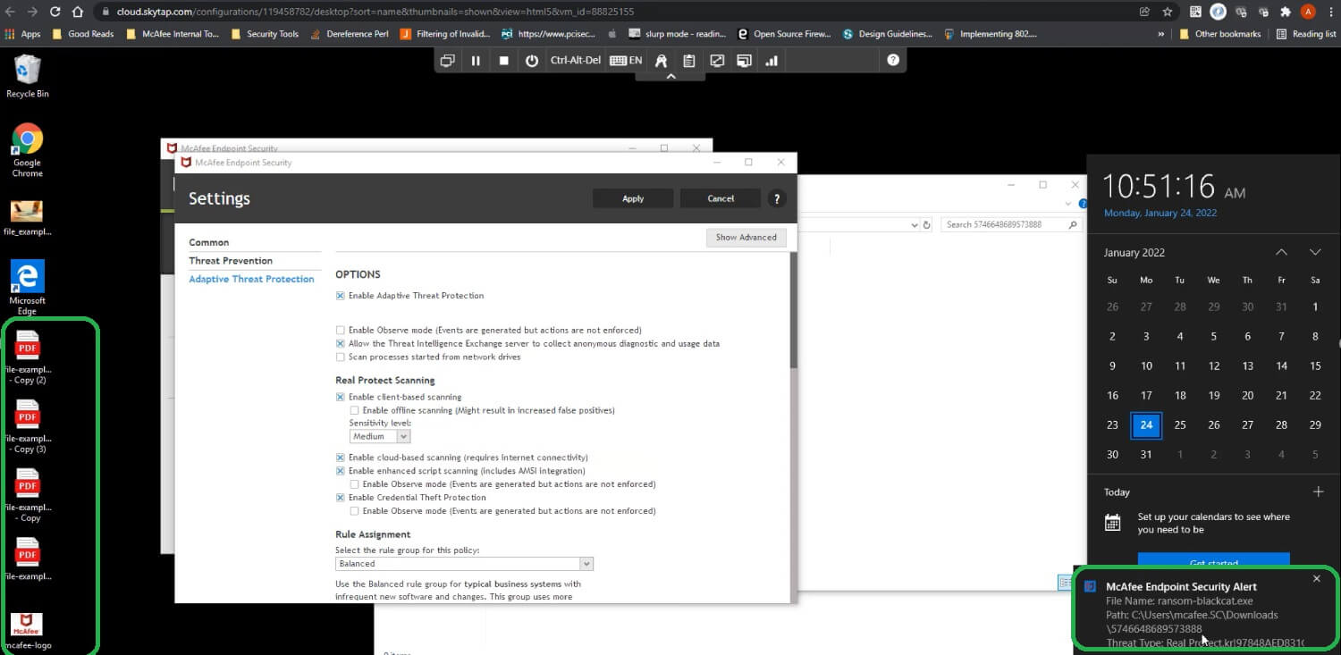Open Skytap toolbar help icon

coord(892,61)
